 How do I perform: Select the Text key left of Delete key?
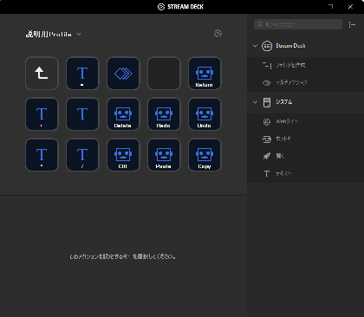(82, 114)
